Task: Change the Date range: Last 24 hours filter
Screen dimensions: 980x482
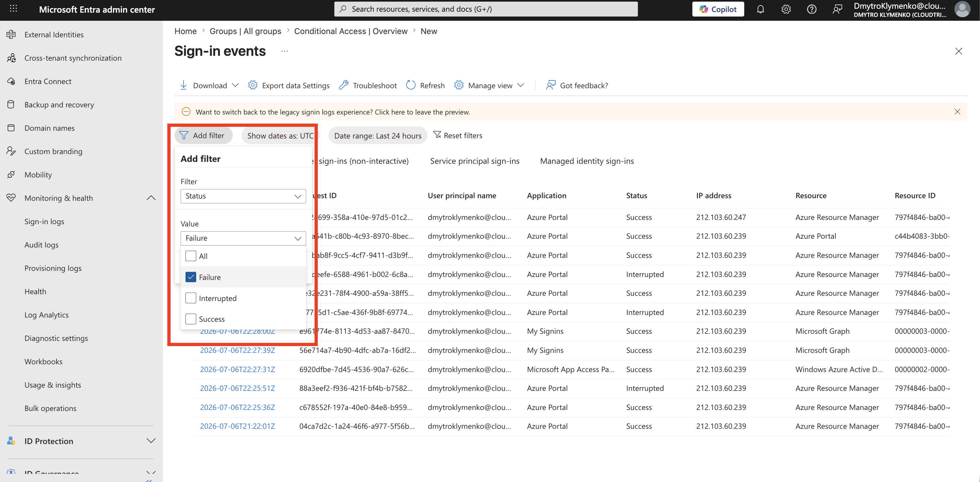Action: (378, 136)
